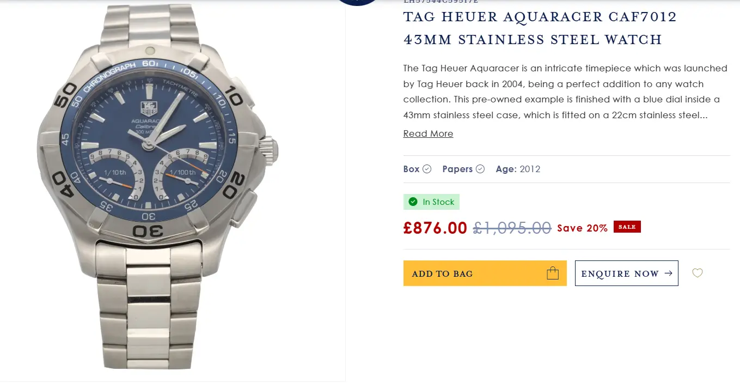The width and height of the screenshot is (740, 383).
Task: Expand description with Read More
Action: tap(428, 133)
